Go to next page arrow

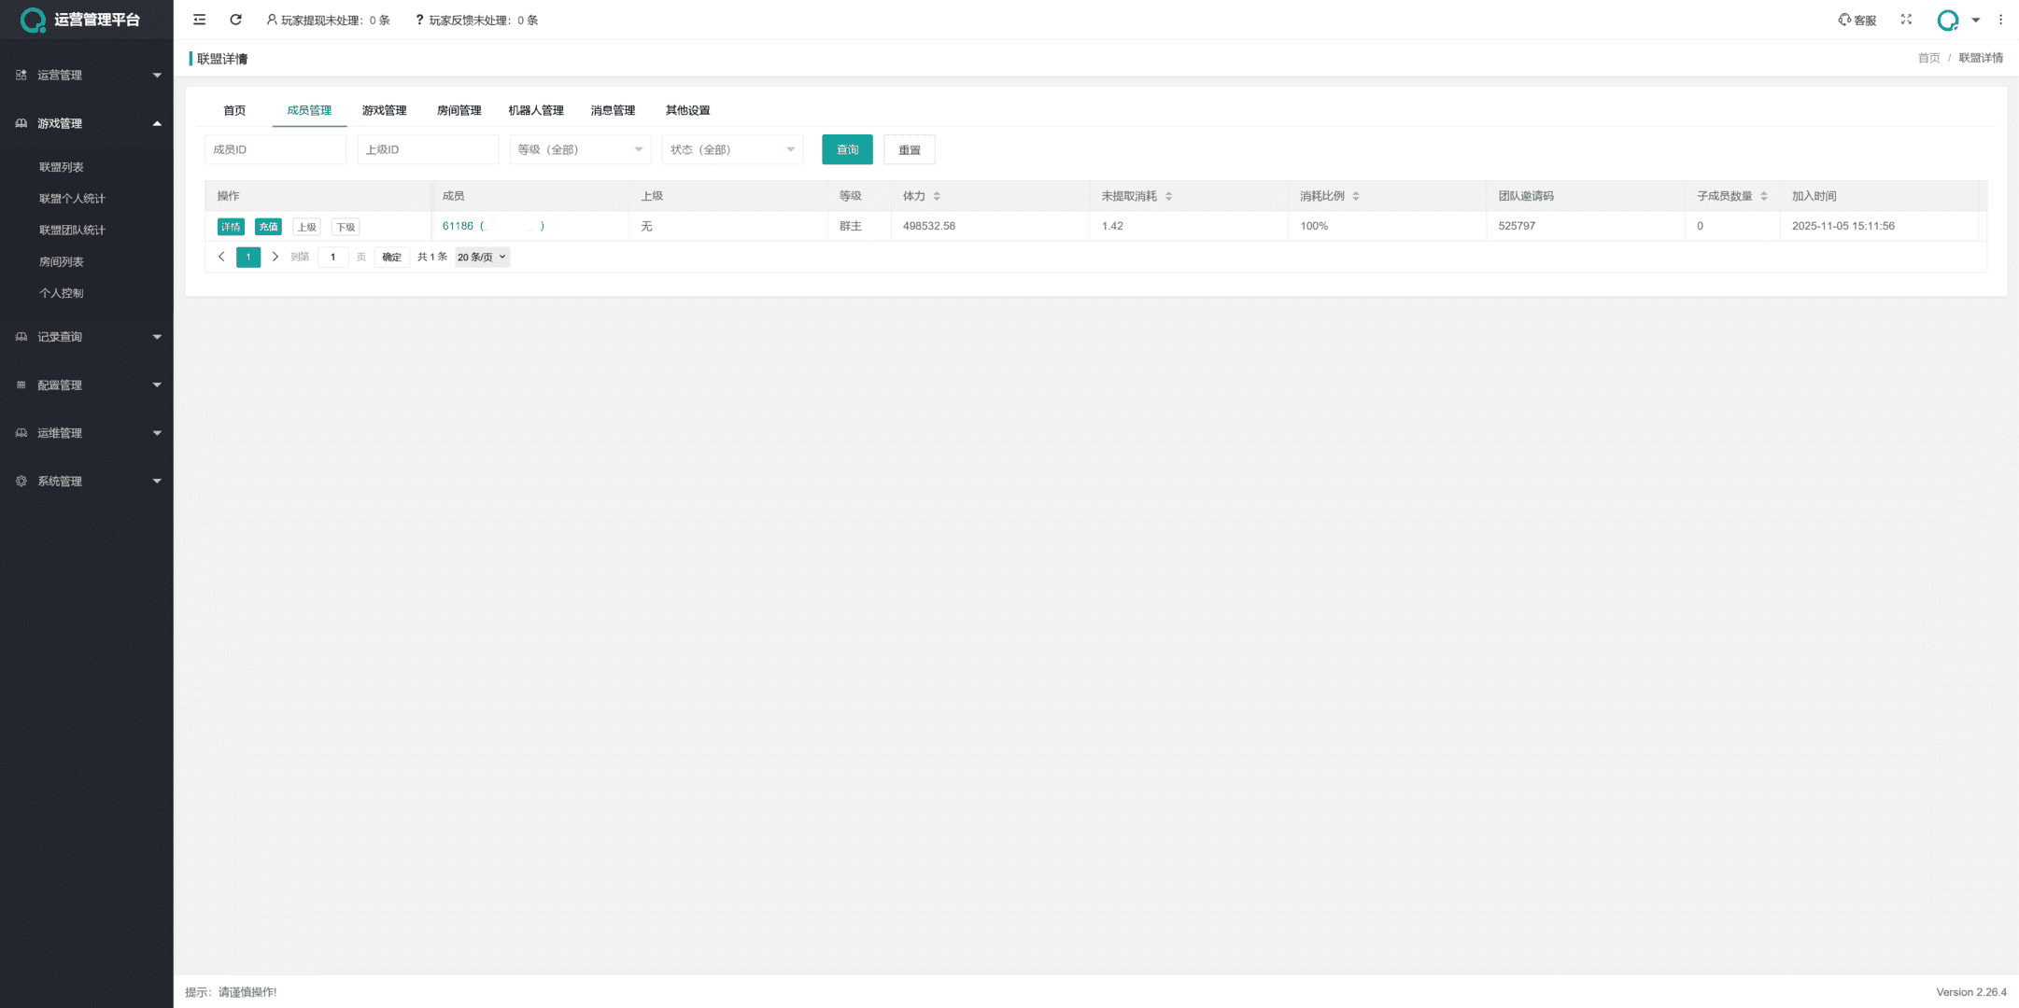coord(275,257)
